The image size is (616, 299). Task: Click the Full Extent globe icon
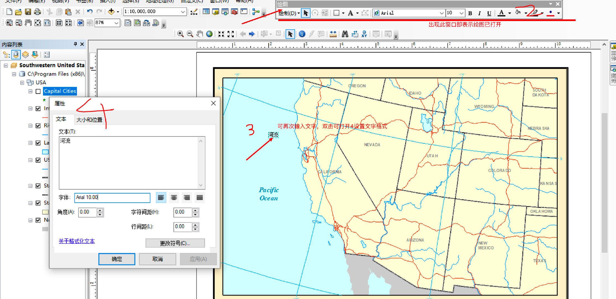[209, 34]
